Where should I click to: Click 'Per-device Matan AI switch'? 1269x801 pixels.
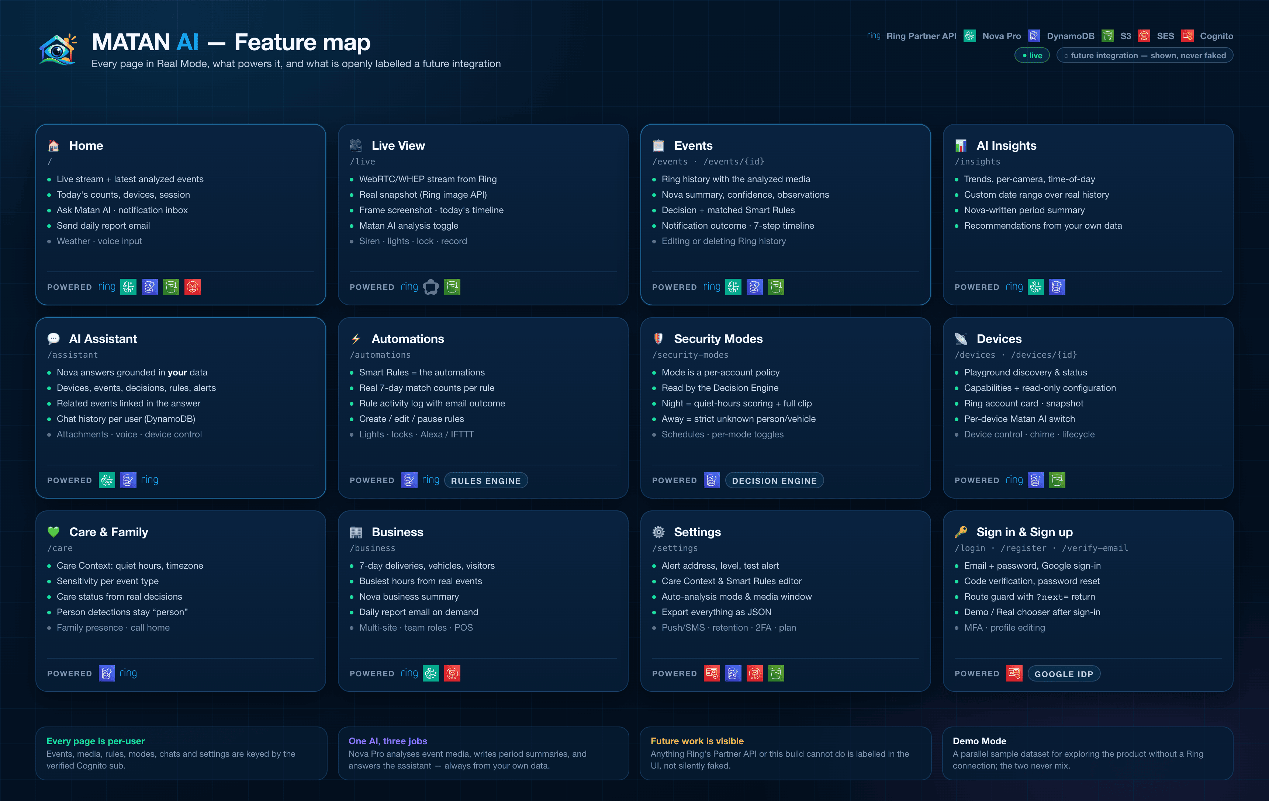tap(1020, 419)
